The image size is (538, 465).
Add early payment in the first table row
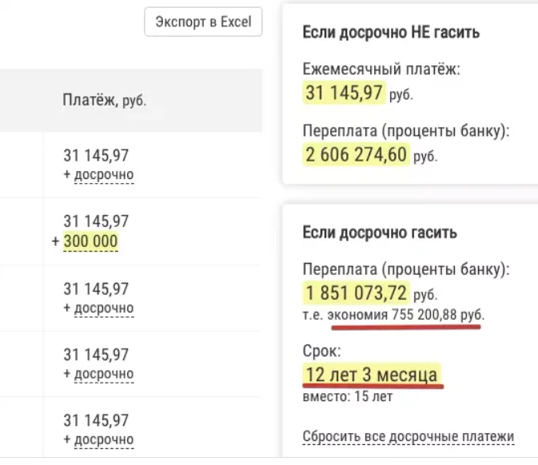(104, 174)
